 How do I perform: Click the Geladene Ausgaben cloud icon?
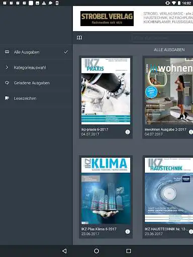[7, 83]
